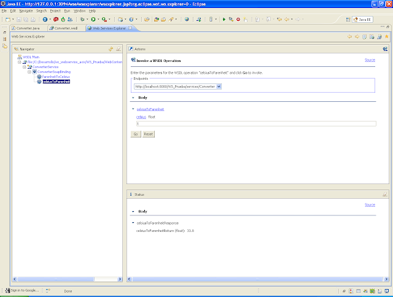Collapse the Body section in Actions pane
The height and width of the screenshot is (297, 393).
[133, 98]
